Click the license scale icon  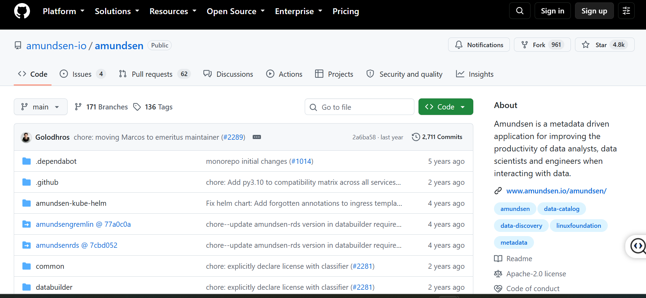(x=498, y=274)
